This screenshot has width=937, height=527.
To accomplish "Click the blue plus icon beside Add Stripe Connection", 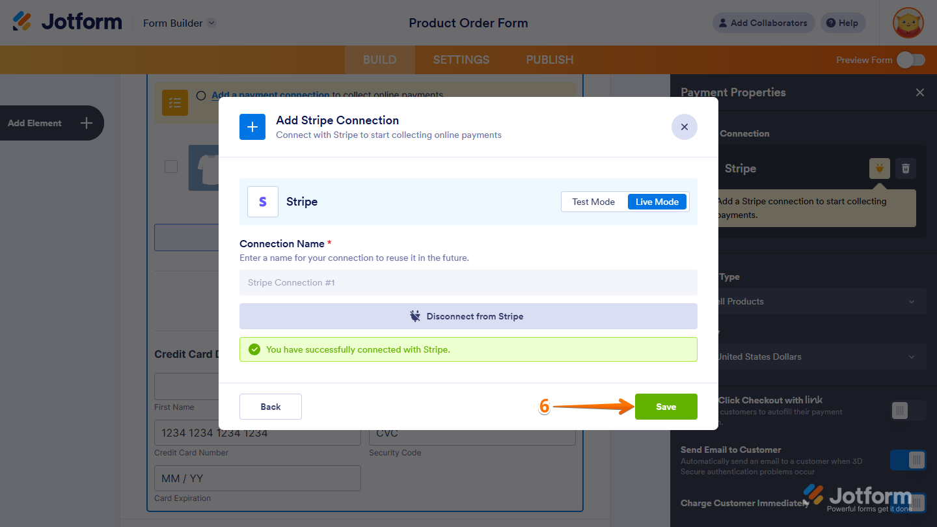I will (x=252, y=127).
